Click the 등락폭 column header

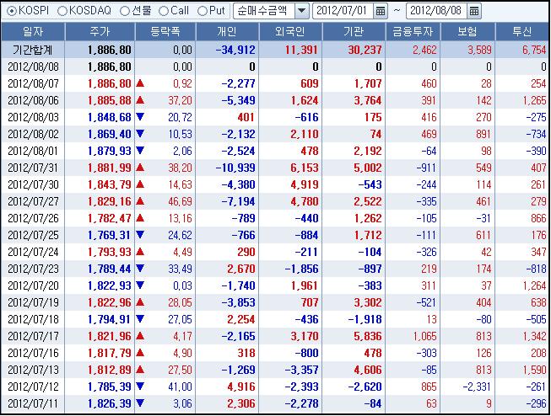[165, 32]
